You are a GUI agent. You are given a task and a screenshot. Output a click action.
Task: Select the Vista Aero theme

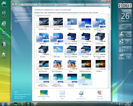[85, 79]
